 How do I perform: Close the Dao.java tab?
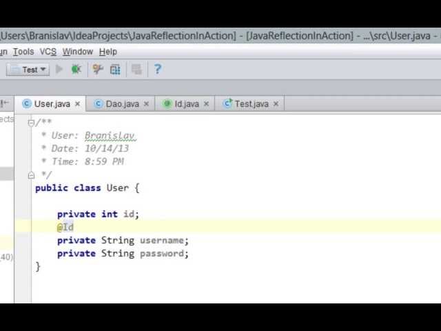coord(146,104)
